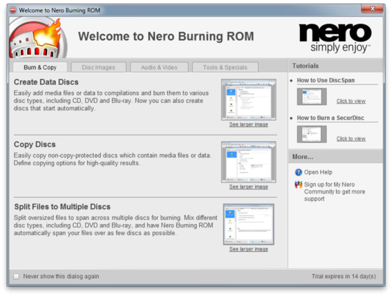Open See larger image under Create Data Discs
Viewport: 392px width, 296px height.
point(248,124)
